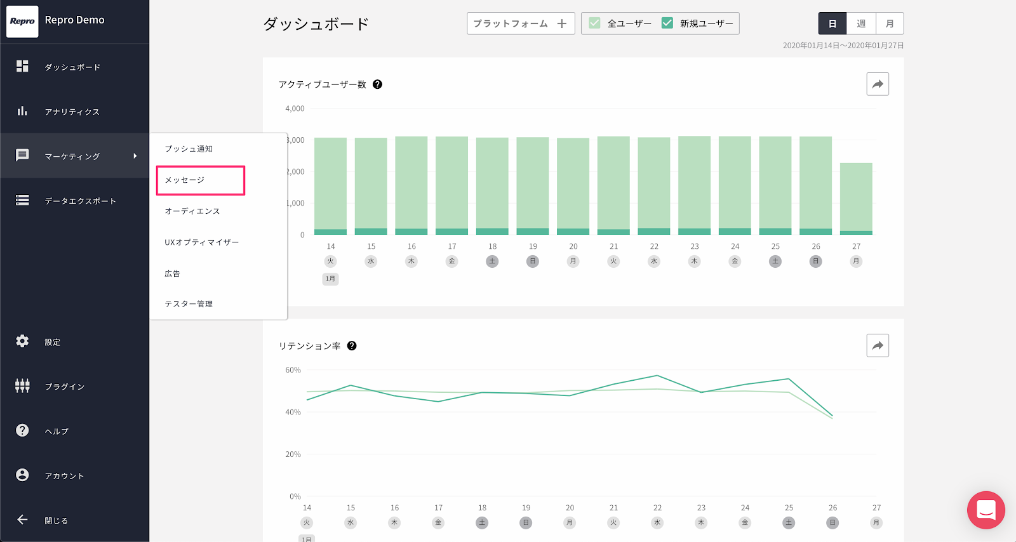Open オーディエンス menu entry
Viewport: 1016px width, 542px height.
click(x=192, y=211)
